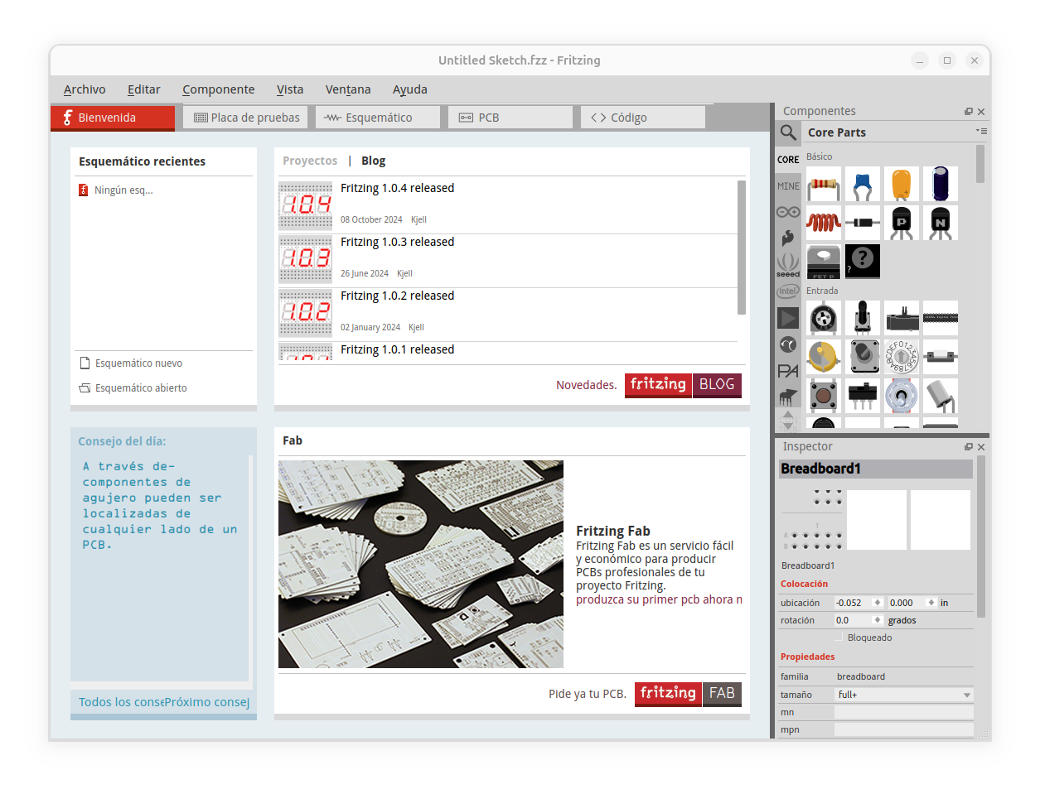Screen dimensions: 1040x794
Task: Switch to the Placa de pruebas tab
Action: [245, 118]
